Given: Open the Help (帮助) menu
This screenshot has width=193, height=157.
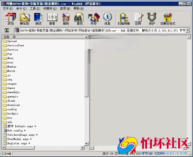Looking at the screenshot, I should [79, 9].
